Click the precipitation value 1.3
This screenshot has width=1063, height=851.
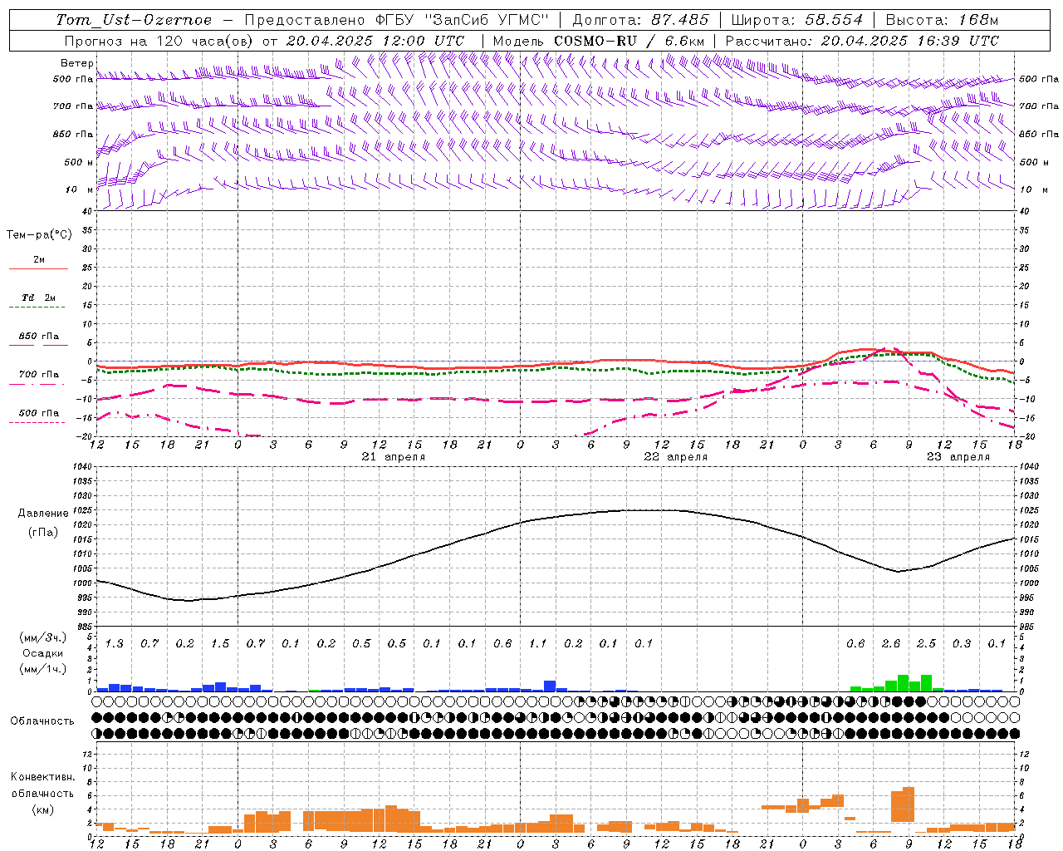point(114,644)
